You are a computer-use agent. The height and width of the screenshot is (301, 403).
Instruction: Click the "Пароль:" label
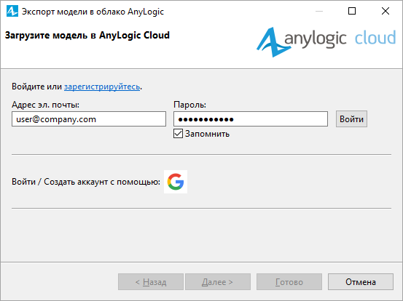click(190, 105)
